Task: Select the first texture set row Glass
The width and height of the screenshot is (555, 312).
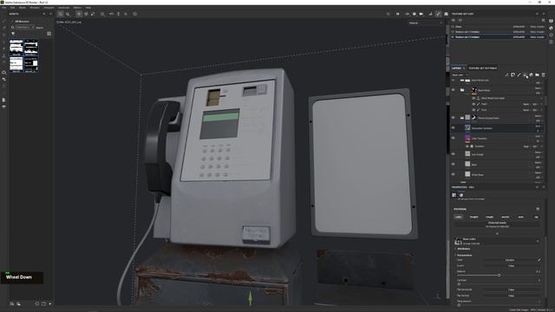Action: [499, 27]
